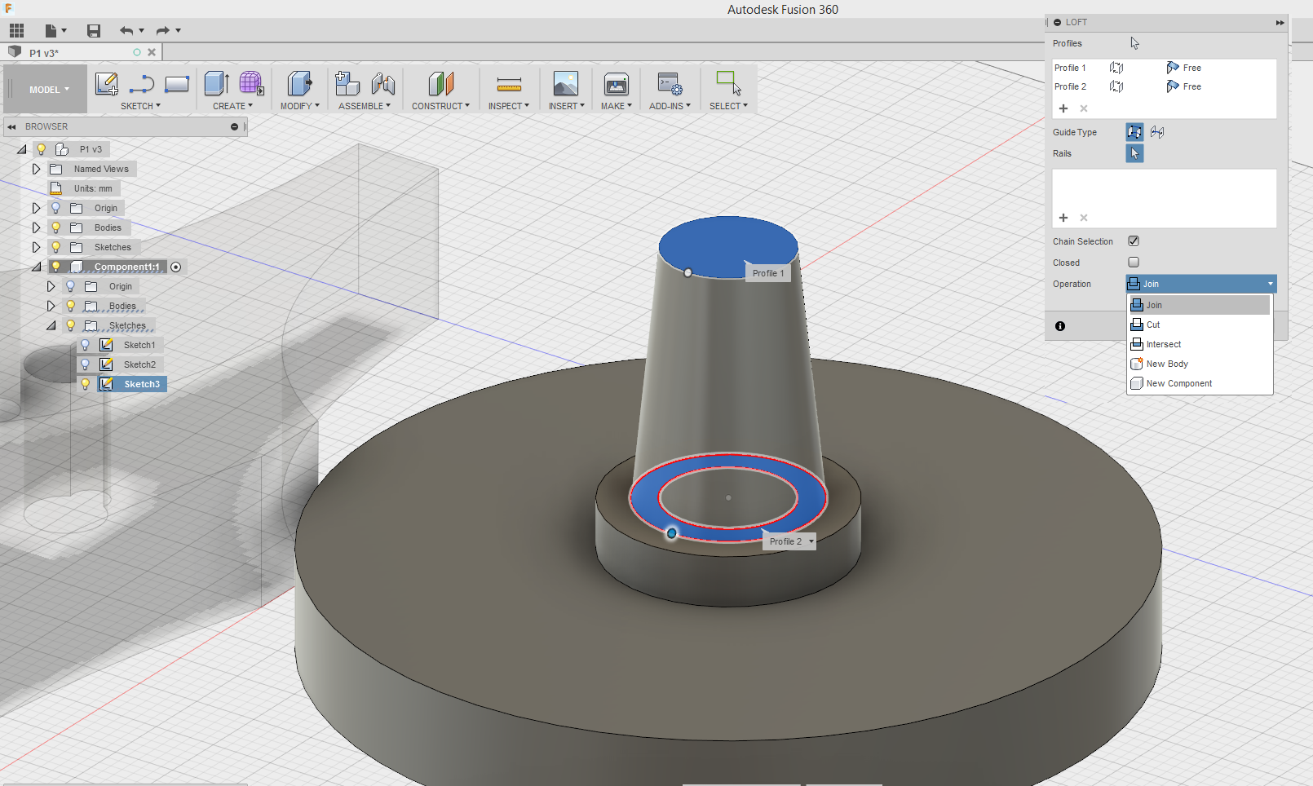Toggle visibility bulb of Sketch2
The height and width of the screenshot is (786, 1313).
pos(85,364)
